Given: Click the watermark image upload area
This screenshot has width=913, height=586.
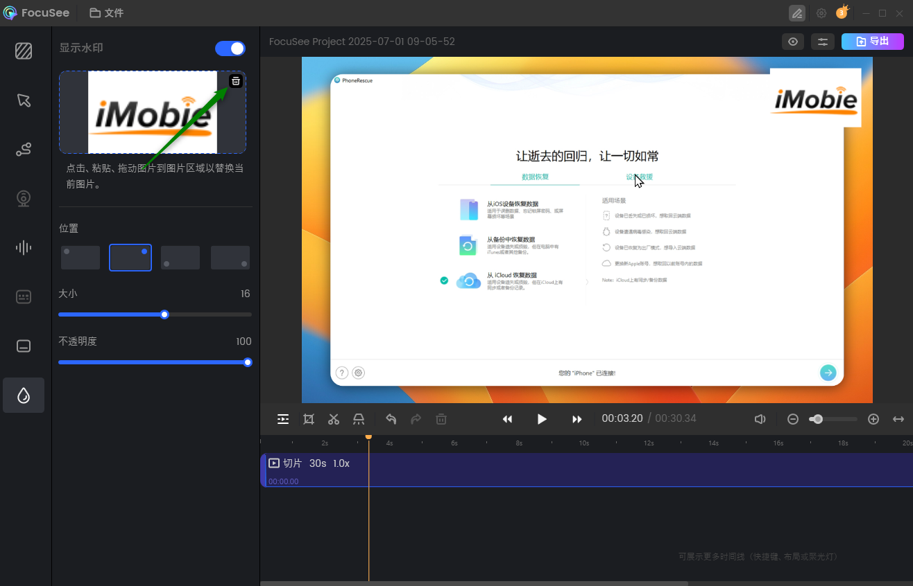Looking at the screenshot, I should click(153, 112).
